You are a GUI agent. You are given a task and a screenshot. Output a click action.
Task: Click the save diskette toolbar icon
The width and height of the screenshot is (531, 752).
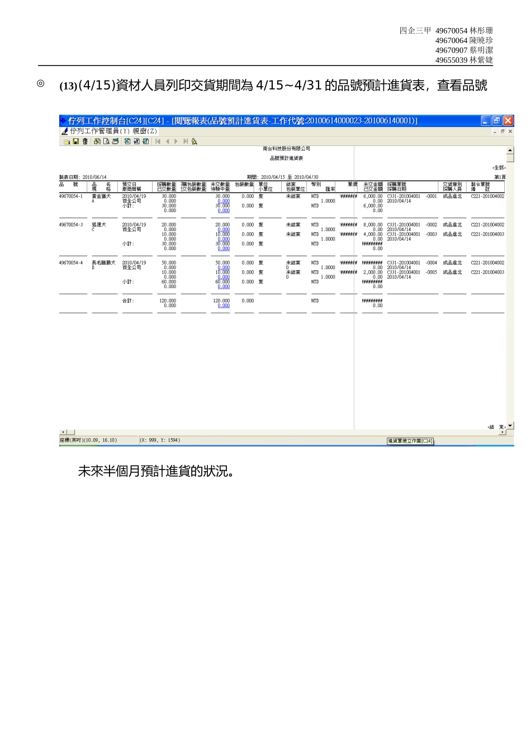[76, 142]
